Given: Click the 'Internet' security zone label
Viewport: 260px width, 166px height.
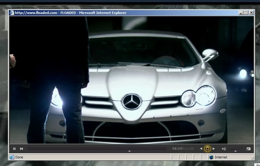Looking at the screenshot, I should pos(221,157).
